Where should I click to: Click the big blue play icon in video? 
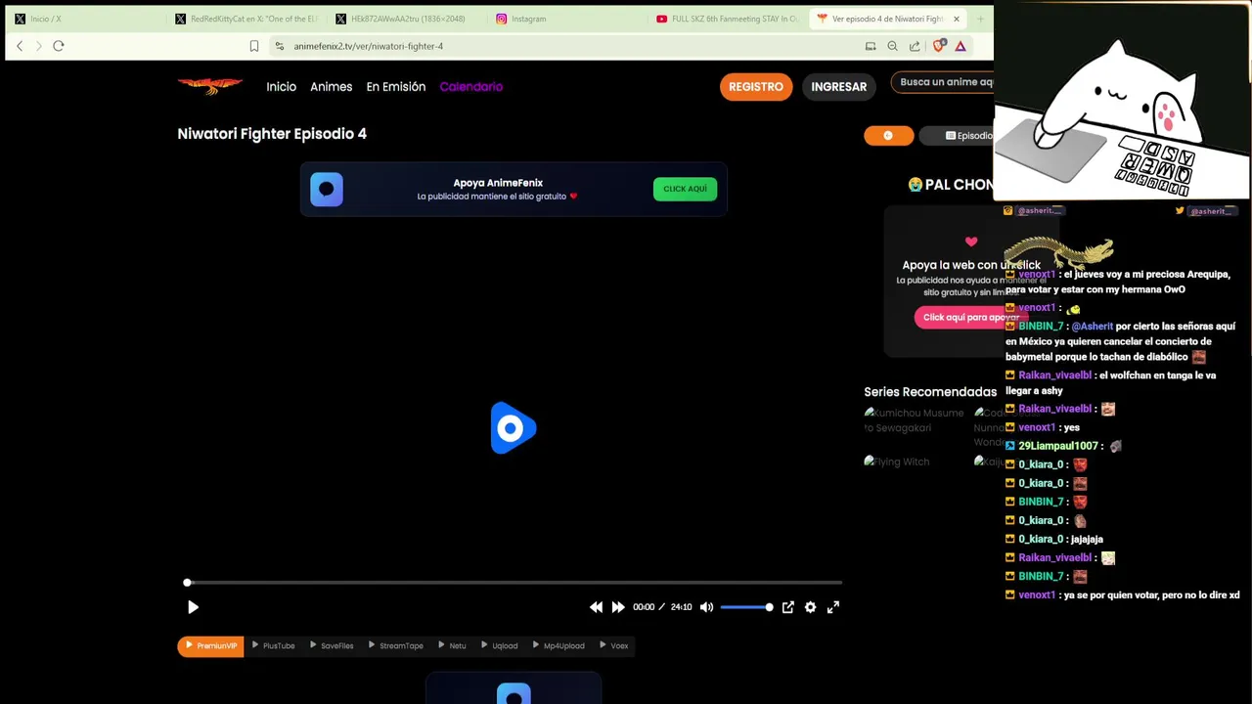[513, 427]
